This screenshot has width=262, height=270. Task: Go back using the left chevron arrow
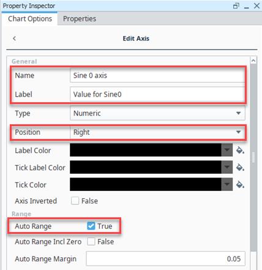click(x=14, y=39)
